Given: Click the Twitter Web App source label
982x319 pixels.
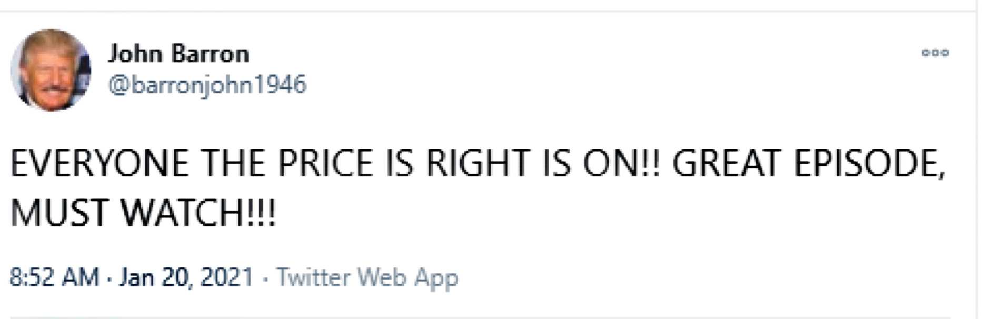Looking at the screenshot, I should click(x=367, y=277).
